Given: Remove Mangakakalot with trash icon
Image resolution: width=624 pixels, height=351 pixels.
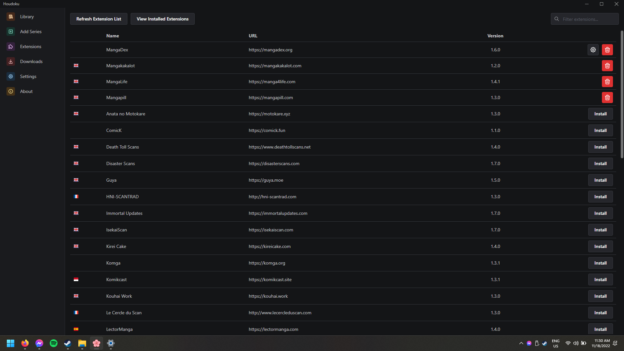Looking at the screenshot, I should coord(607,66).
